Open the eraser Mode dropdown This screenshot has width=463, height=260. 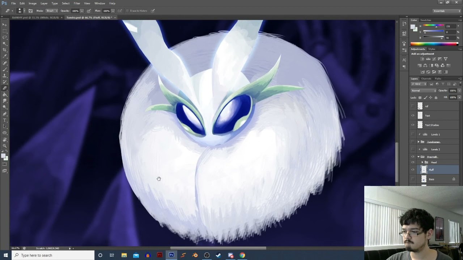coord(52,11)
